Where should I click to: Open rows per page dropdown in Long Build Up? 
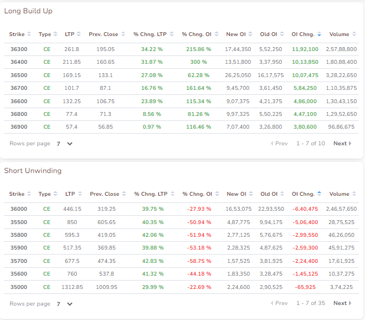coord(65,144)
